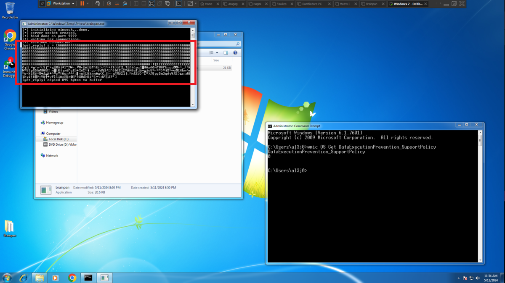Screen dimensions: 505x283
Task: Click the Command Prompt title bar icon
Action: coord(270,126)
